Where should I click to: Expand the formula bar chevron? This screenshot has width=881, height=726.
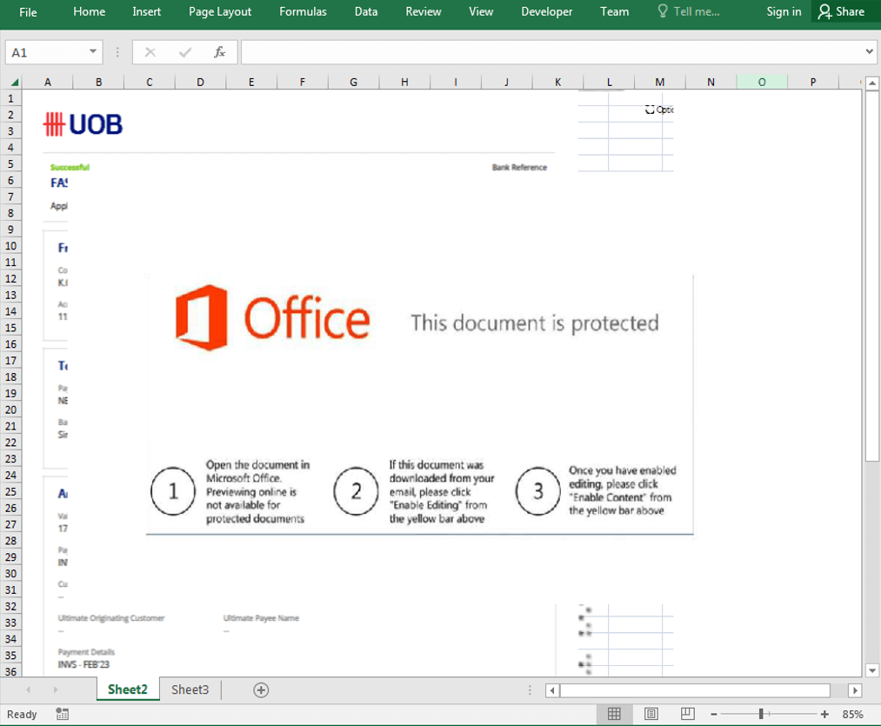[x=869, y=51]
